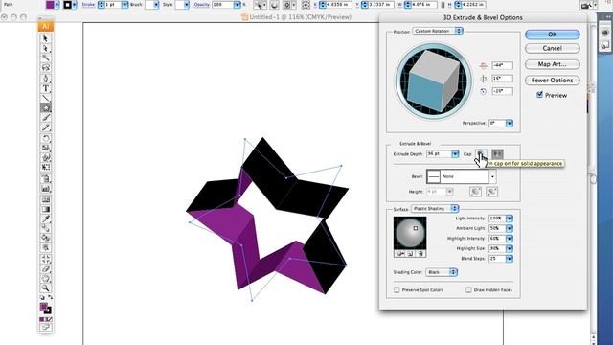Move light to back of object
613x345 pixels.
tap(400, 254)
